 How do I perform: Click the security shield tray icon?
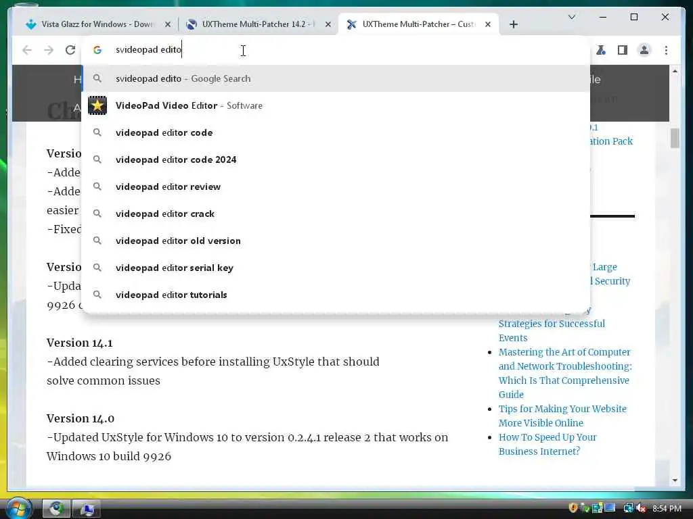[x=573, y=508]
